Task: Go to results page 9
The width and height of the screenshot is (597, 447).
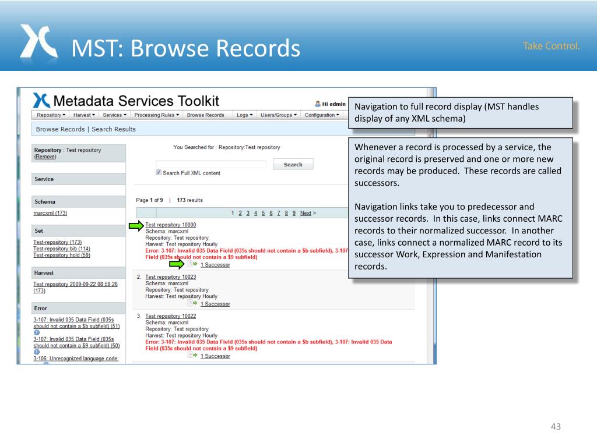Action: [294, 213]
